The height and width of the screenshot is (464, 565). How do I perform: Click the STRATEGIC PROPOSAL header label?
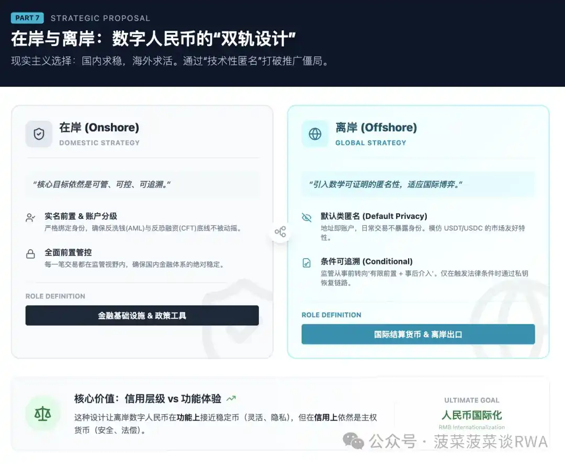point(100,18)
